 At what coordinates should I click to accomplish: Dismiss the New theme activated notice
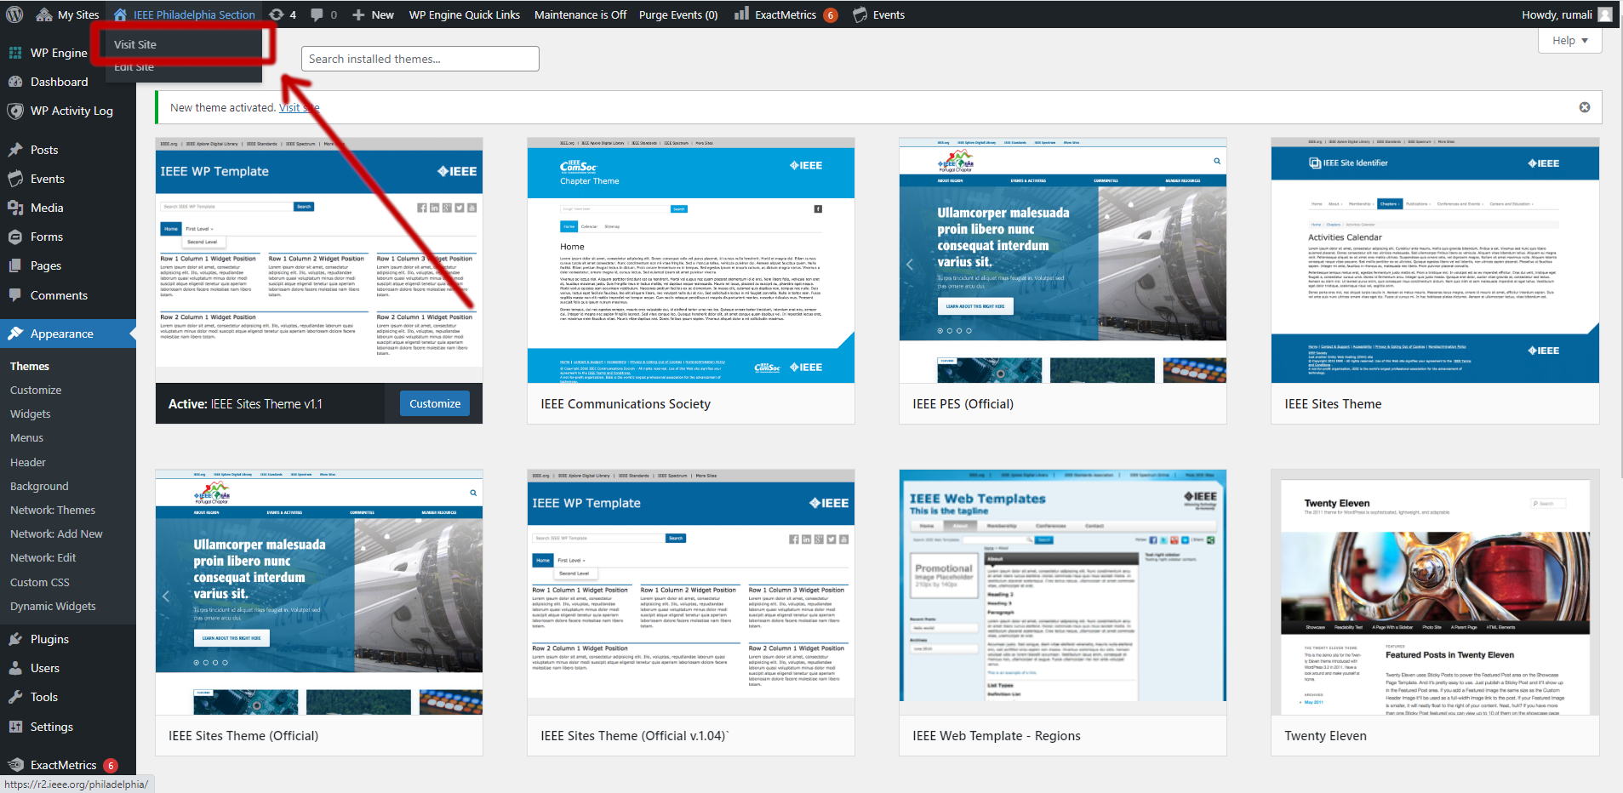[x=1584, y=107]
